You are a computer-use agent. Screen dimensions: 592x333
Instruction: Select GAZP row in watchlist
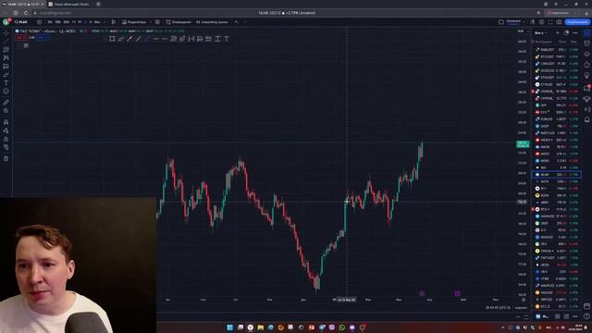pos(557,126)
